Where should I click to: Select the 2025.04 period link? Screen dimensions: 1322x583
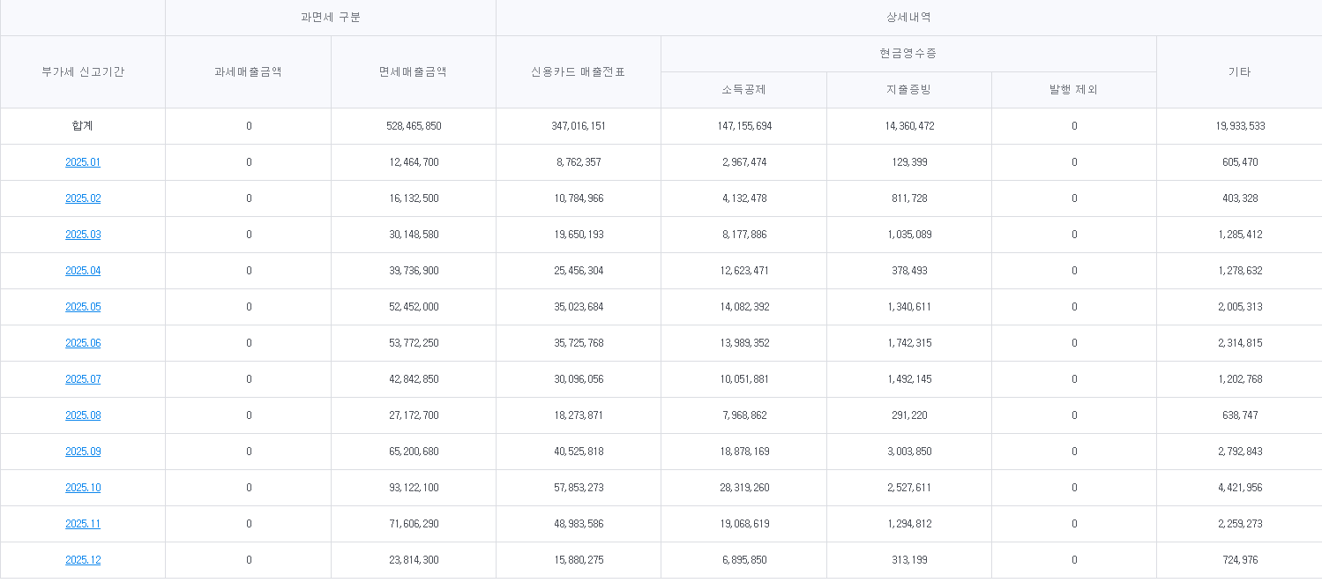83,271
